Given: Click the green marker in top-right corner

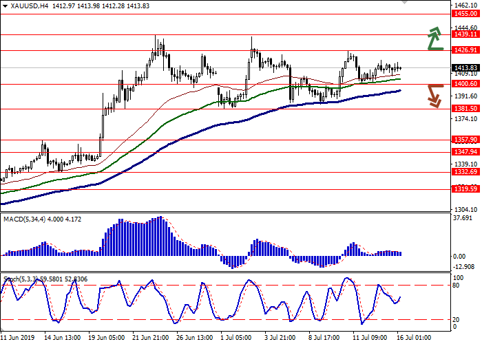Looking at the screenshot, I should pyautogui.click(x=405, y=3).
